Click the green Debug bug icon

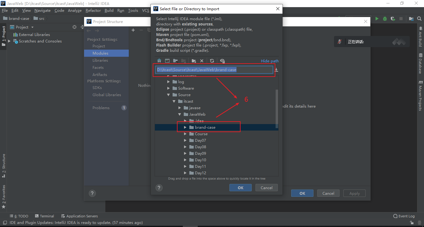point(385,19)
